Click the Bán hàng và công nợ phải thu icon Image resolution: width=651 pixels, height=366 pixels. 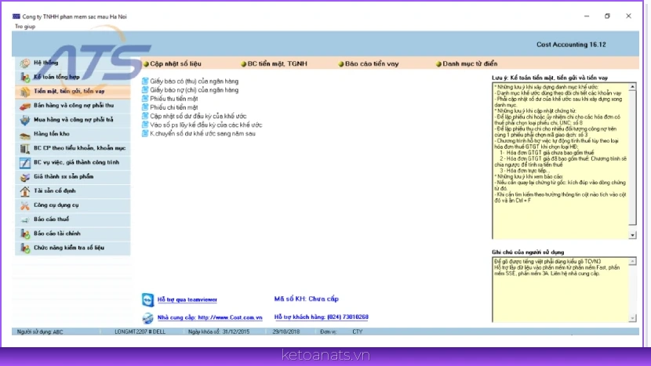click(x=25, y=106)
